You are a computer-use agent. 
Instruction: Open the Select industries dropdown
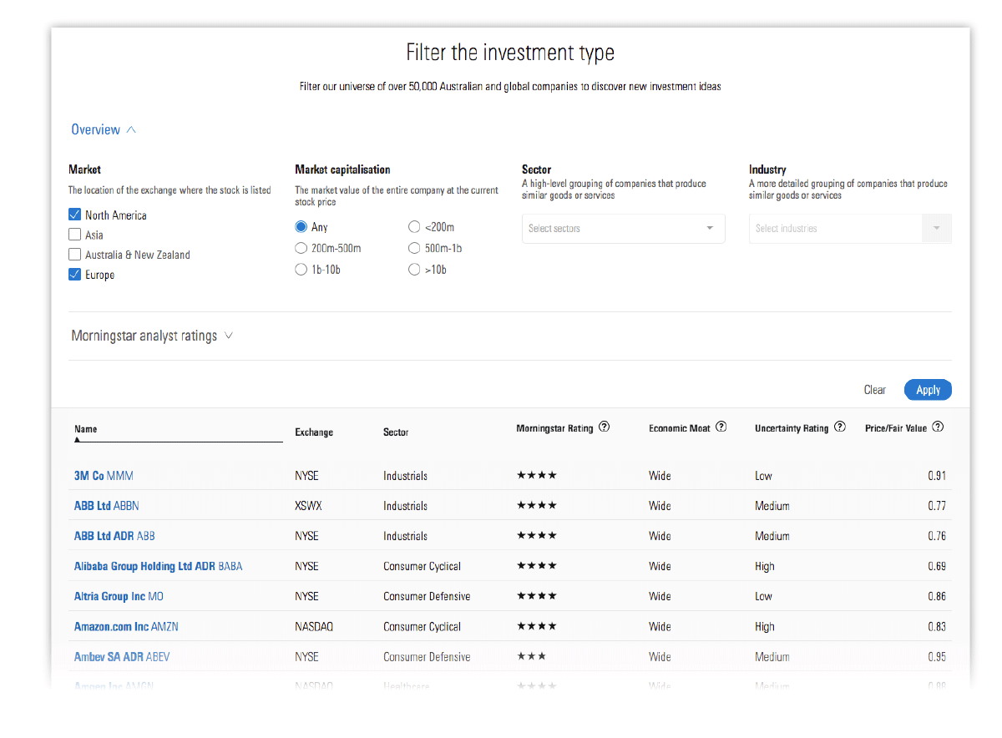pos(850,229)
